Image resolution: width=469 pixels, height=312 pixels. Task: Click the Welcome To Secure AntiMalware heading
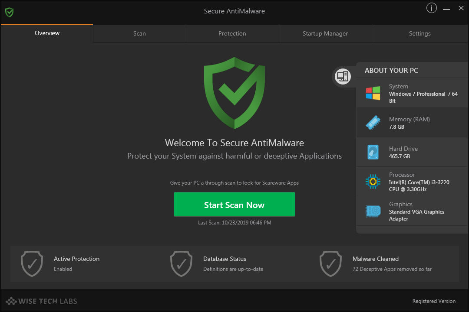234,143
